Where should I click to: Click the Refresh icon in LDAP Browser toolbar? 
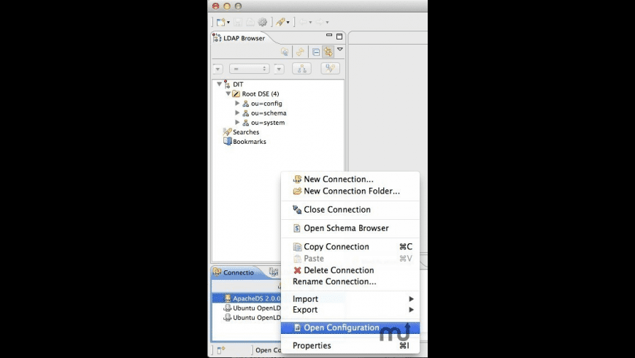[300, 52]
